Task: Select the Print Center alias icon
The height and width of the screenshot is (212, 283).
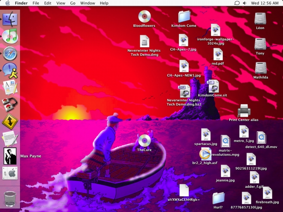Action: [244, 111]
